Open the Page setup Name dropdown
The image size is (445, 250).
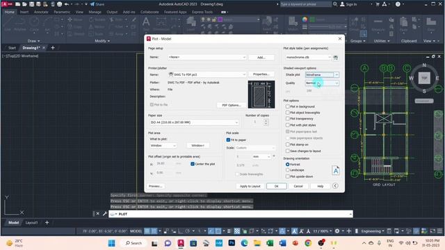pos(207,57)
